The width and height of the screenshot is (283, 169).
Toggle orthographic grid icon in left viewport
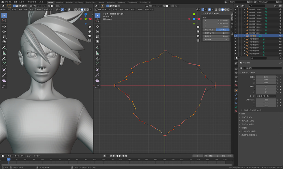click(90, 41)
